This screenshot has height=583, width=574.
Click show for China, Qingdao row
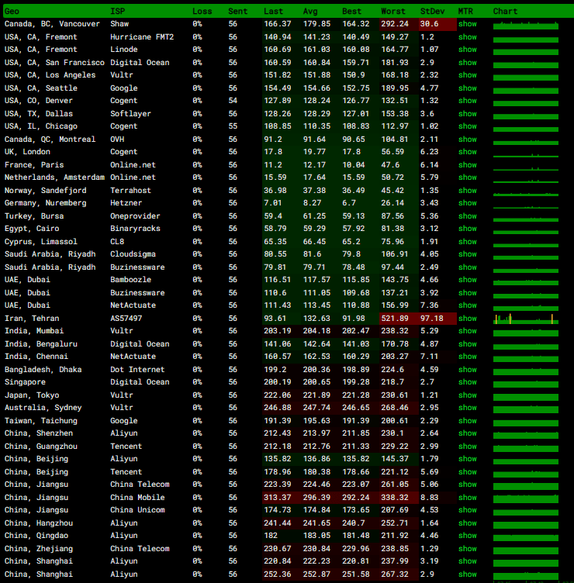tap(467, 536)
